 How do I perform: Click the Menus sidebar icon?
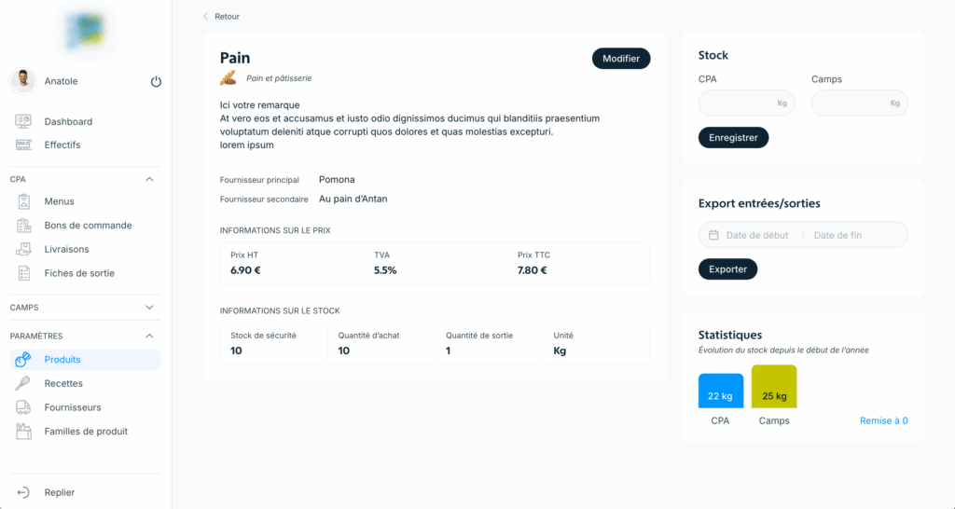pyautogui.click(x=25, y=201)
